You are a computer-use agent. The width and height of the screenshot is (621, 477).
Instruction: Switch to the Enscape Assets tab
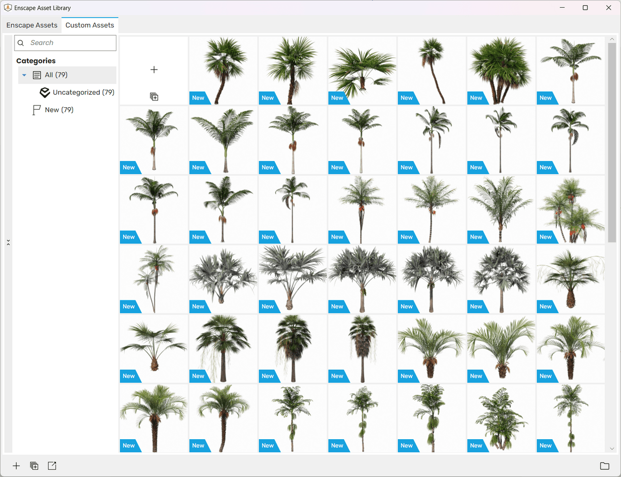coord(32,25)
